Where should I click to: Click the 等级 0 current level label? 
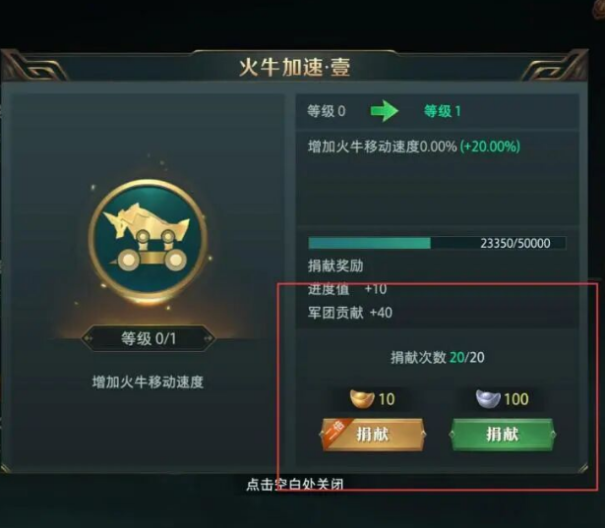[327, 111]
